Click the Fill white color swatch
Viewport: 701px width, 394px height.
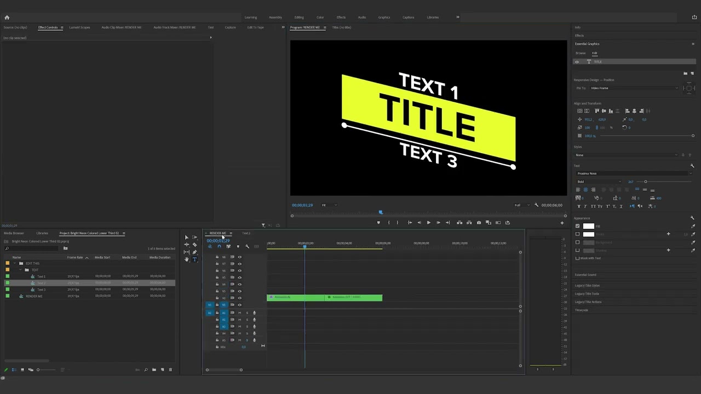coord(588,226)
